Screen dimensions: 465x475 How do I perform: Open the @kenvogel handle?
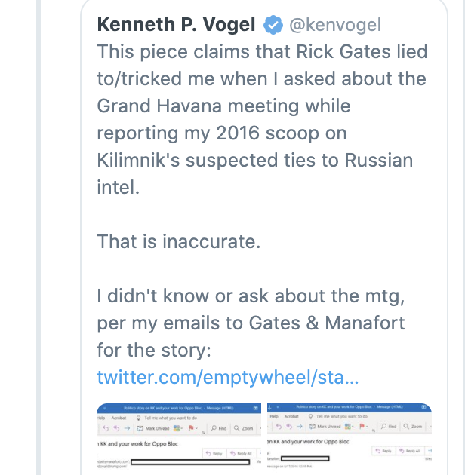[x=335, y=25]
